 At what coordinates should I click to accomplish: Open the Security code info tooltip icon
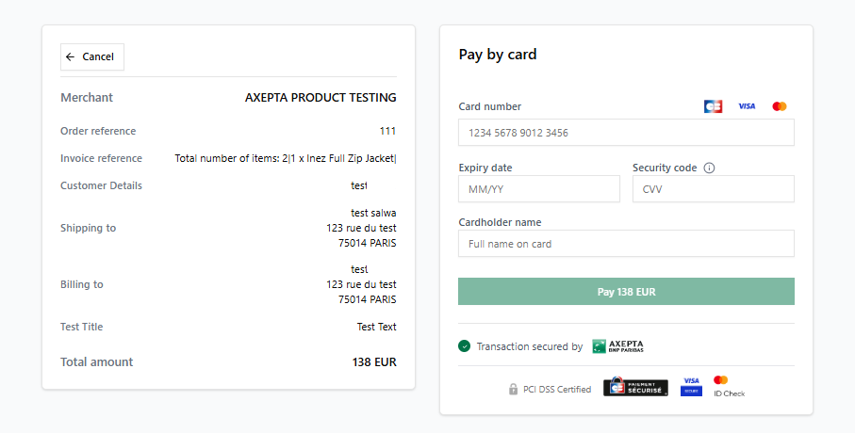[x=709, y=168]
